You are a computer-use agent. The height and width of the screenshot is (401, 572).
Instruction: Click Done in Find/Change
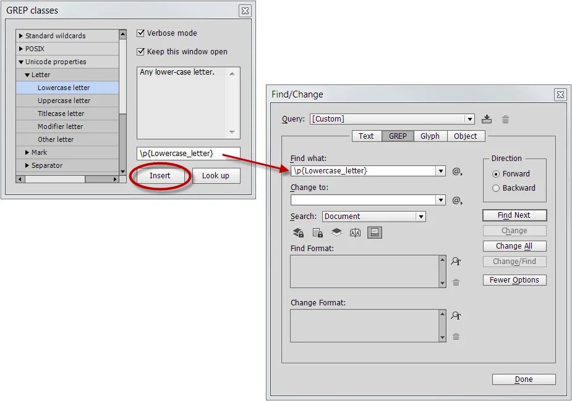coord(524,379)
